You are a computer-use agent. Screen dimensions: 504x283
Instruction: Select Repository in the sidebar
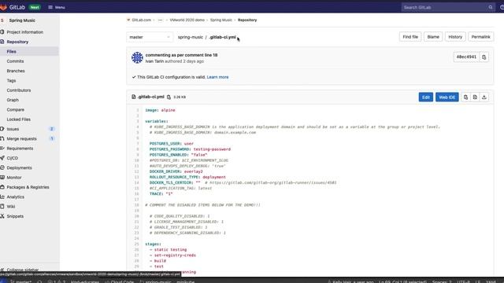point(17,42)
